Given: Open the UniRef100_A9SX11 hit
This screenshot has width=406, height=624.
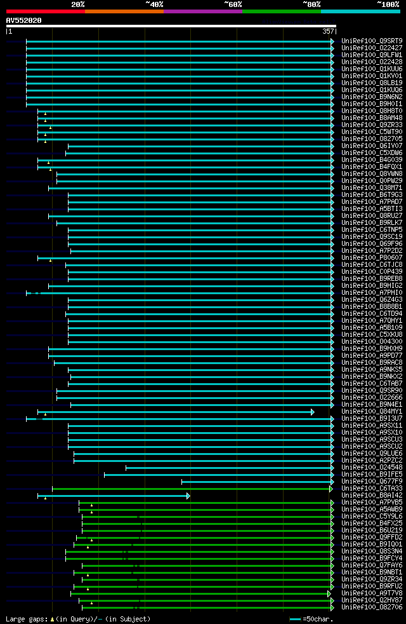Looking at the screenshot, I should pos(372,425).
